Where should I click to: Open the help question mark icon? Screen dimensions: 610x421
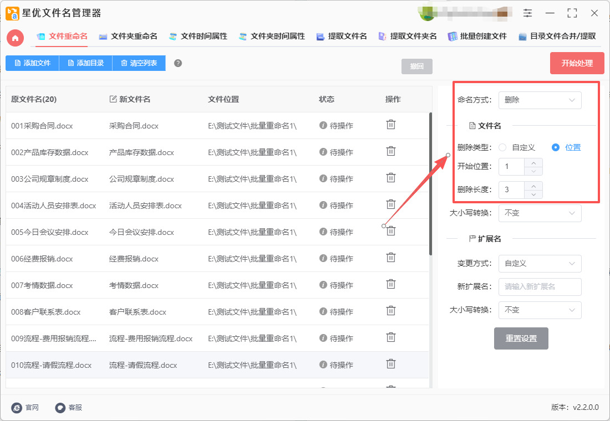[178, 63]
